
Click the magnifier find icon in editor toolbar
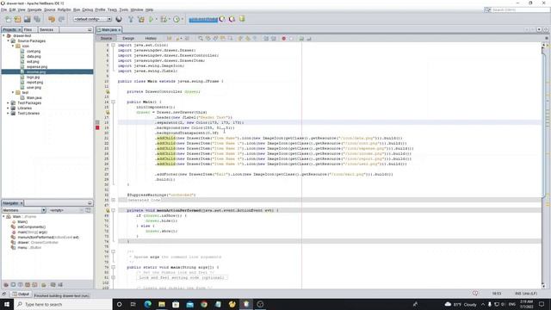201,38
